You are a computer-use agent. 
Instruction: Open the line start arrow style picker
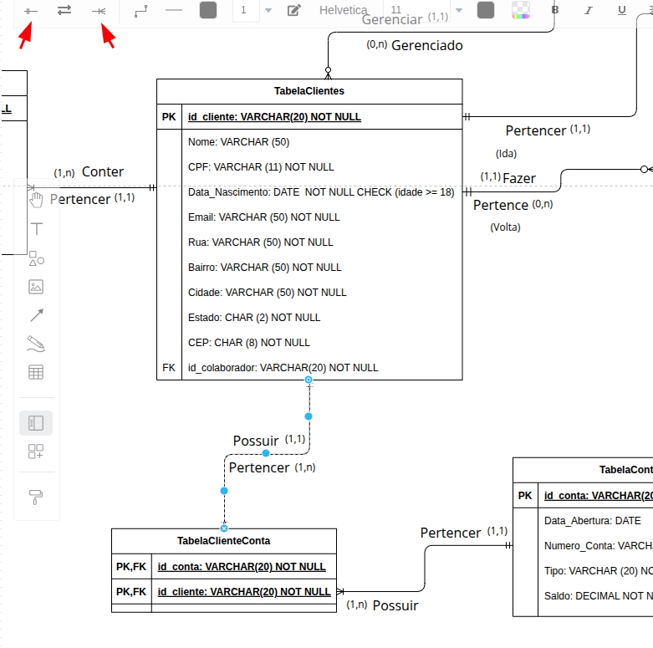click(30, 11)
